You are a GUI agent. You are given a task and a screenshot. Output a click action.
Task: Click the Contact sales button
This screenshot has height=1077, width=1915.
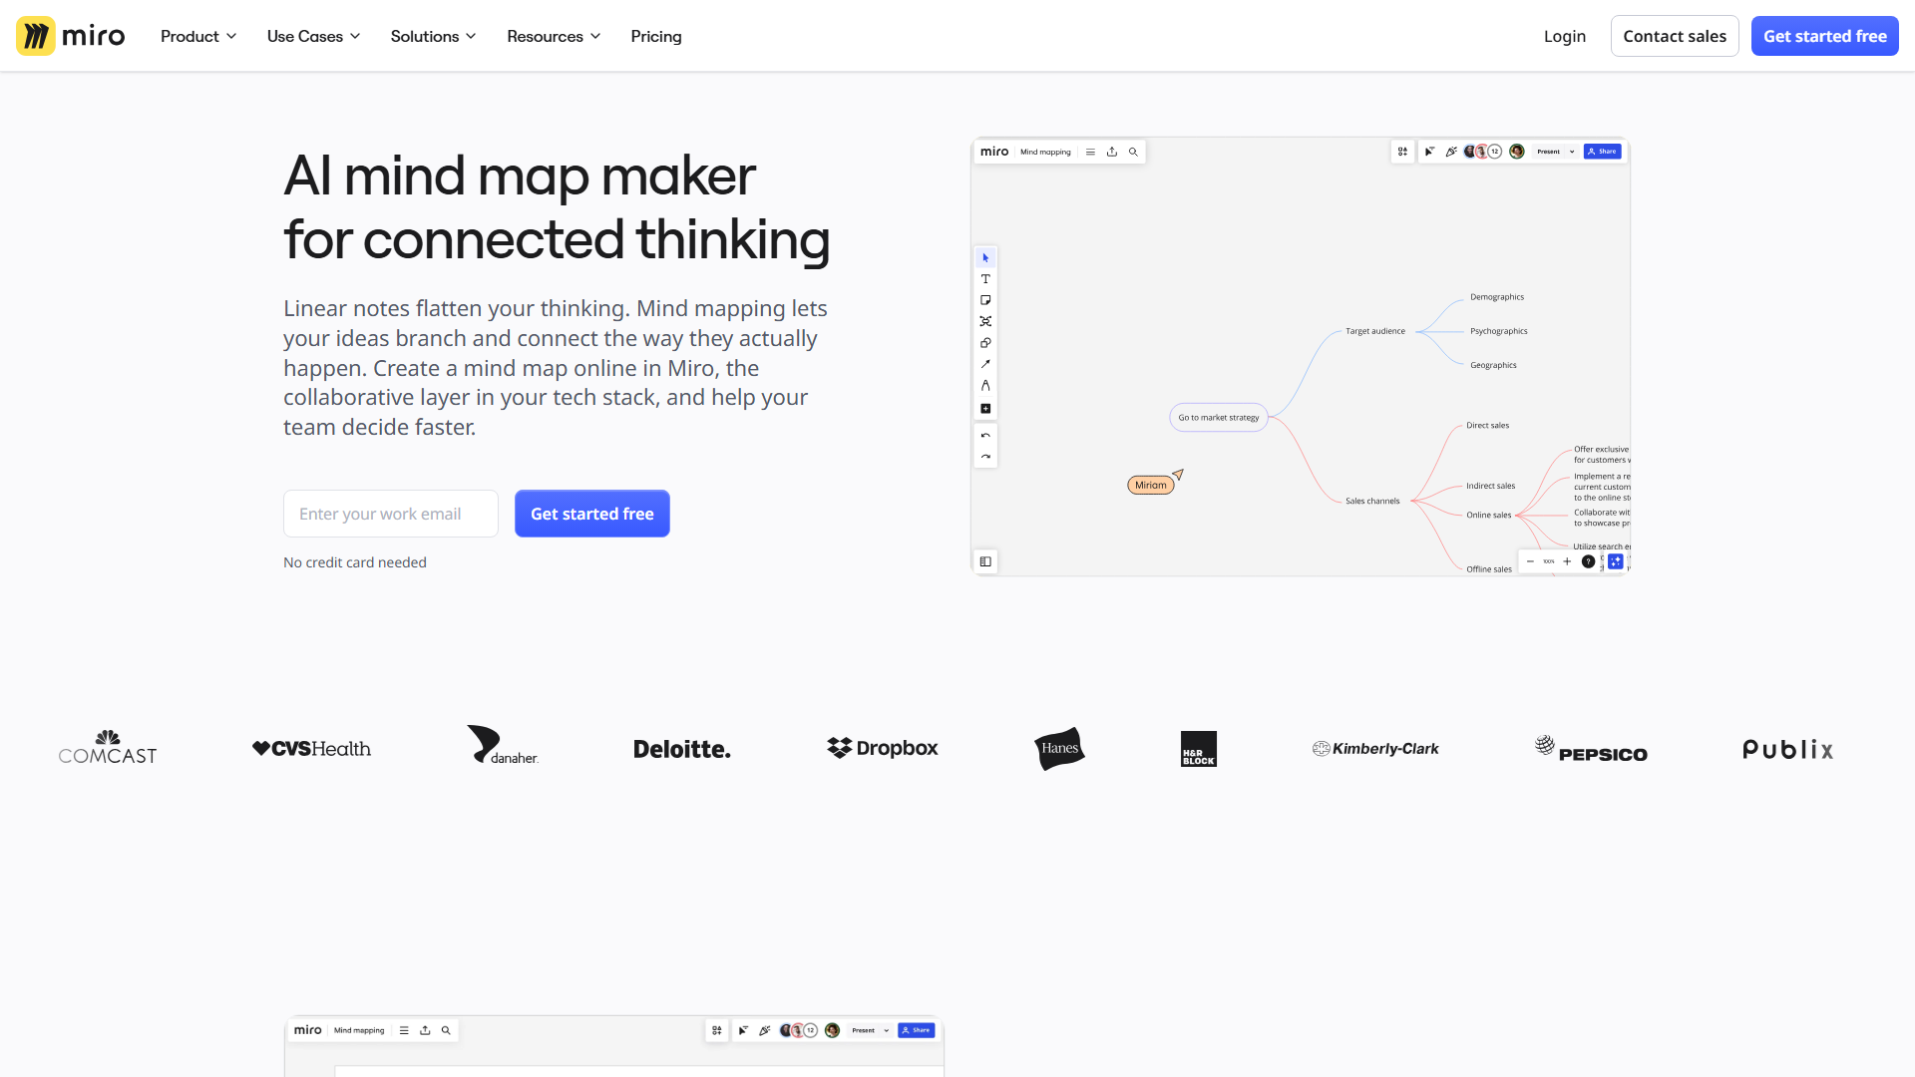[x=1675, y=36]
